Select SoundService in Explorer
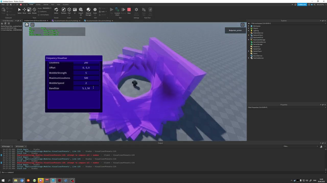This screenshot has width=327, height=183. tap(258, 56)
